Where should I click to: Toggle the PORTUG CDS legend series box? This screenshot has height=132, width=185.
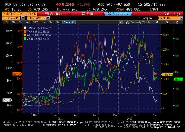pos(25,28)
